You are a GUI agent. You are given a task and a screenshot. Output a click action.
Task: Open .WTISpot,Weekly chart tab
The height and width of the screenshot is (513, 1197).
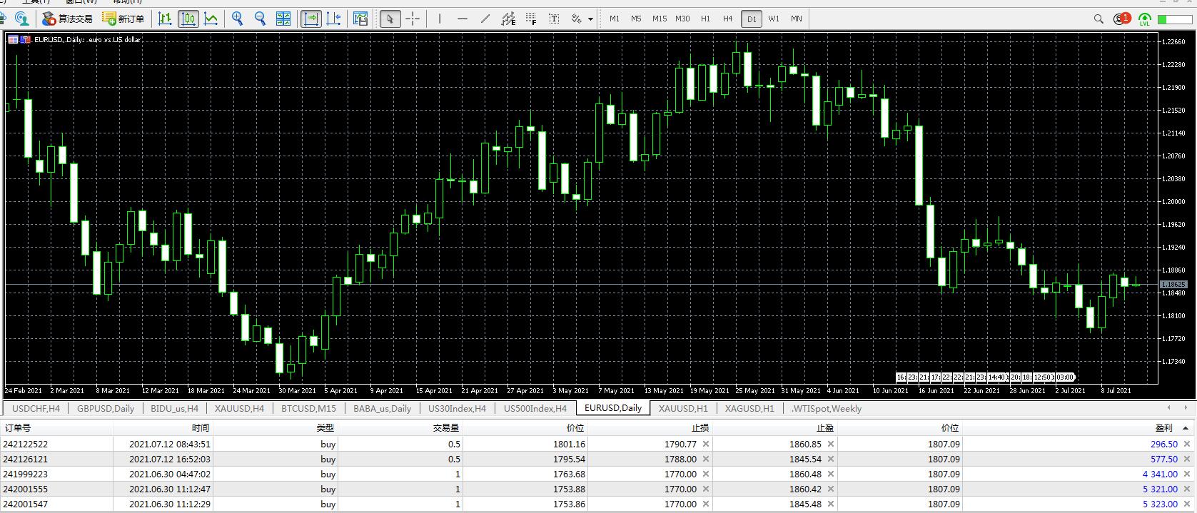(x=826, y=409)
